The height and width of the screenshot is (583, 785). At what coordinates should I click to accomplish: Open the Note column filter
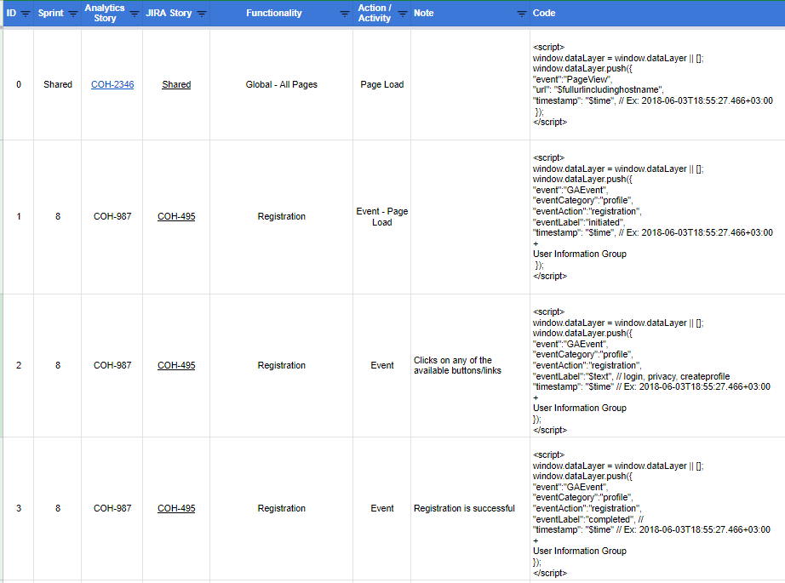coord(522,14)
